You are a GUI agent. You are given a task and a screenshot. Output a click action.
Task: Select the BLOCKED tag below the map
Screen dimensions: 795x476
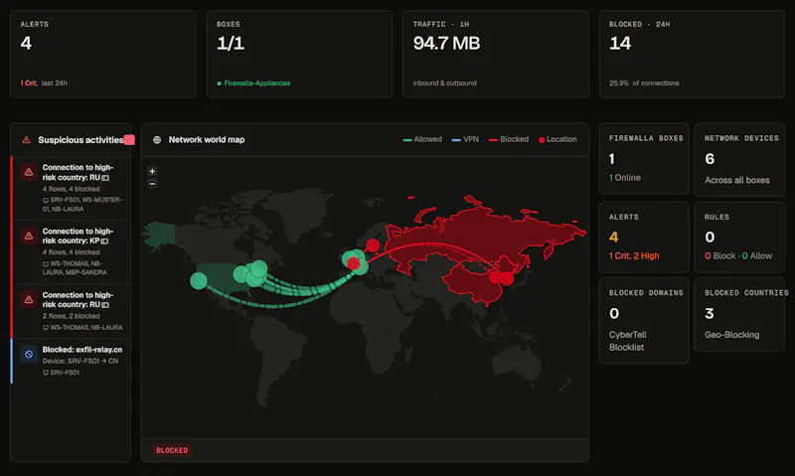[172, 450]
